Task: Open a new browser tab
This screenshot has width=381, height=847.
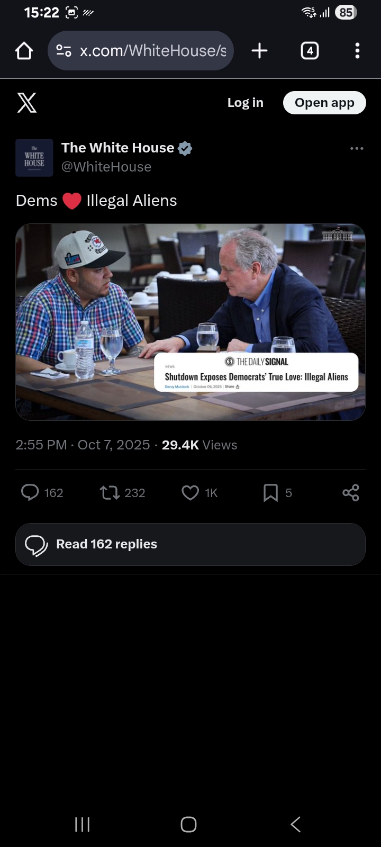Action: click(x=259, y=51)
